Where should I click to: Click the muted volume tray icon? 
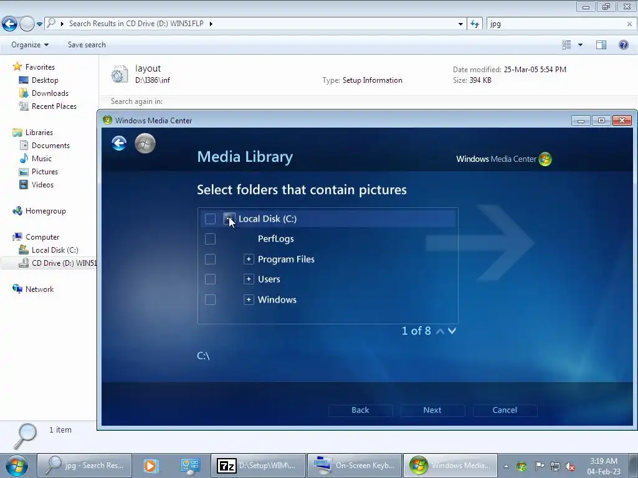click(571, 466)
